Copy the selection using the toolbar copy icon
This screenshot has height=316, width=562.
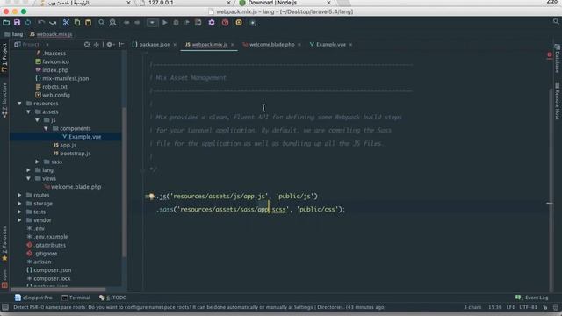click(77, 23)
